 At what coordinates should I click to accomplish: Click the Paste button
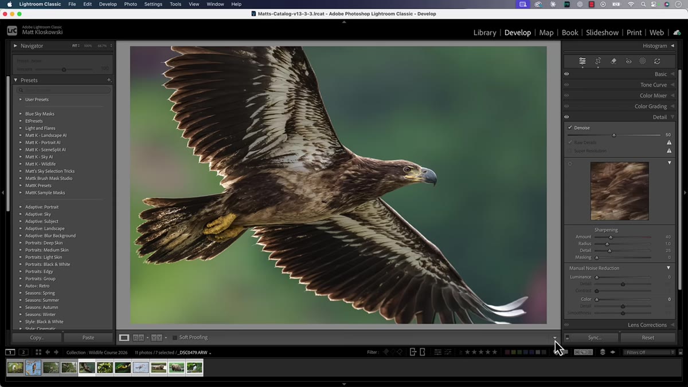(88, 338)
